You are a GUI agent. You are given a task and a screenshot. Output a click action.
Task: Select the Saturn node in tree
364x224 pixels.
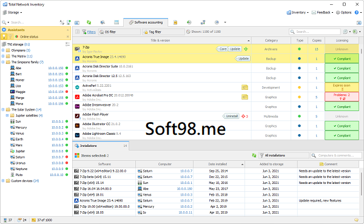coord(20,157)
